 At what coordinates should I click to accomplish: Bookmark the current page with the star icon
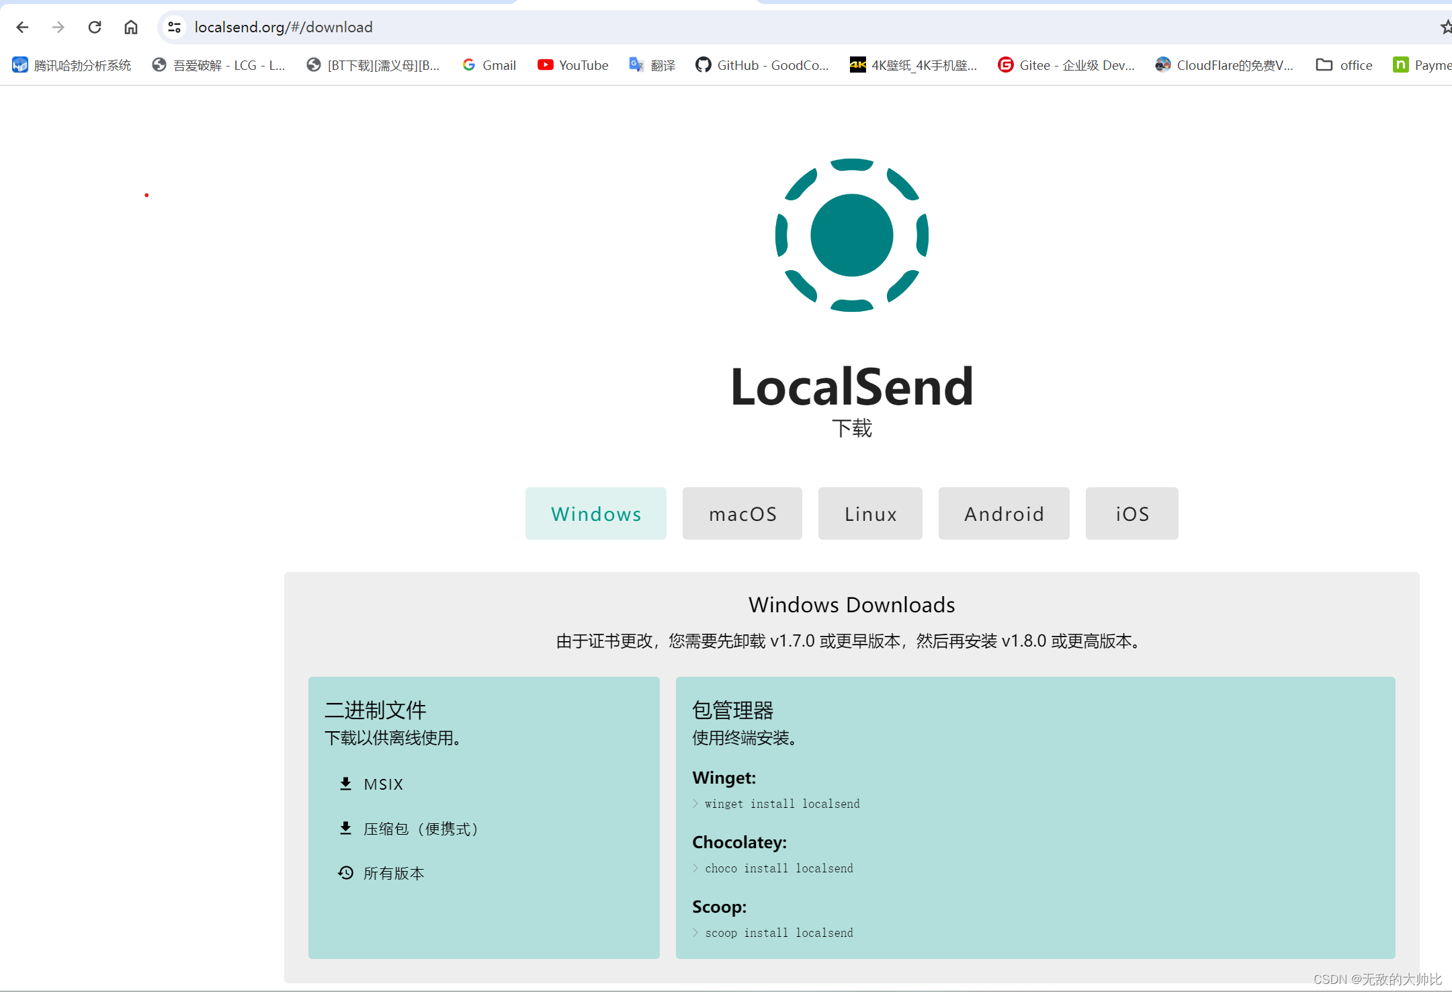click(1445, 27)
